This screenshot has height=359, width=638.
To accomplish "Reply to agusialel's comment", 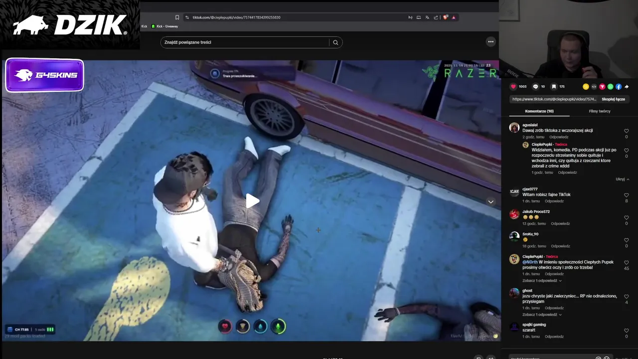I will click(559, 137).
